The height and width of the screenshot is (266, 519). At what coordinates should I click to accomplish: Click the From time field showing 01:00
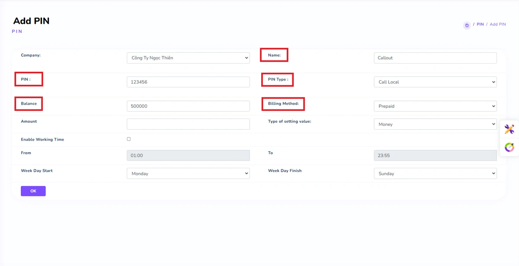click(x=188, y=156)
